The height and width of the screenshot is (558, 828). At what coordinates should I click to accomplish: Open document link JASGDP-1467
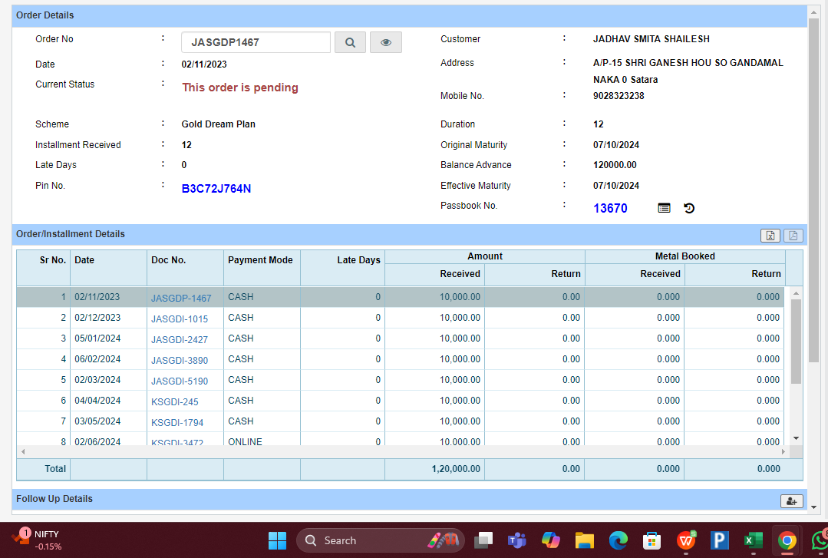coord(181,298)
